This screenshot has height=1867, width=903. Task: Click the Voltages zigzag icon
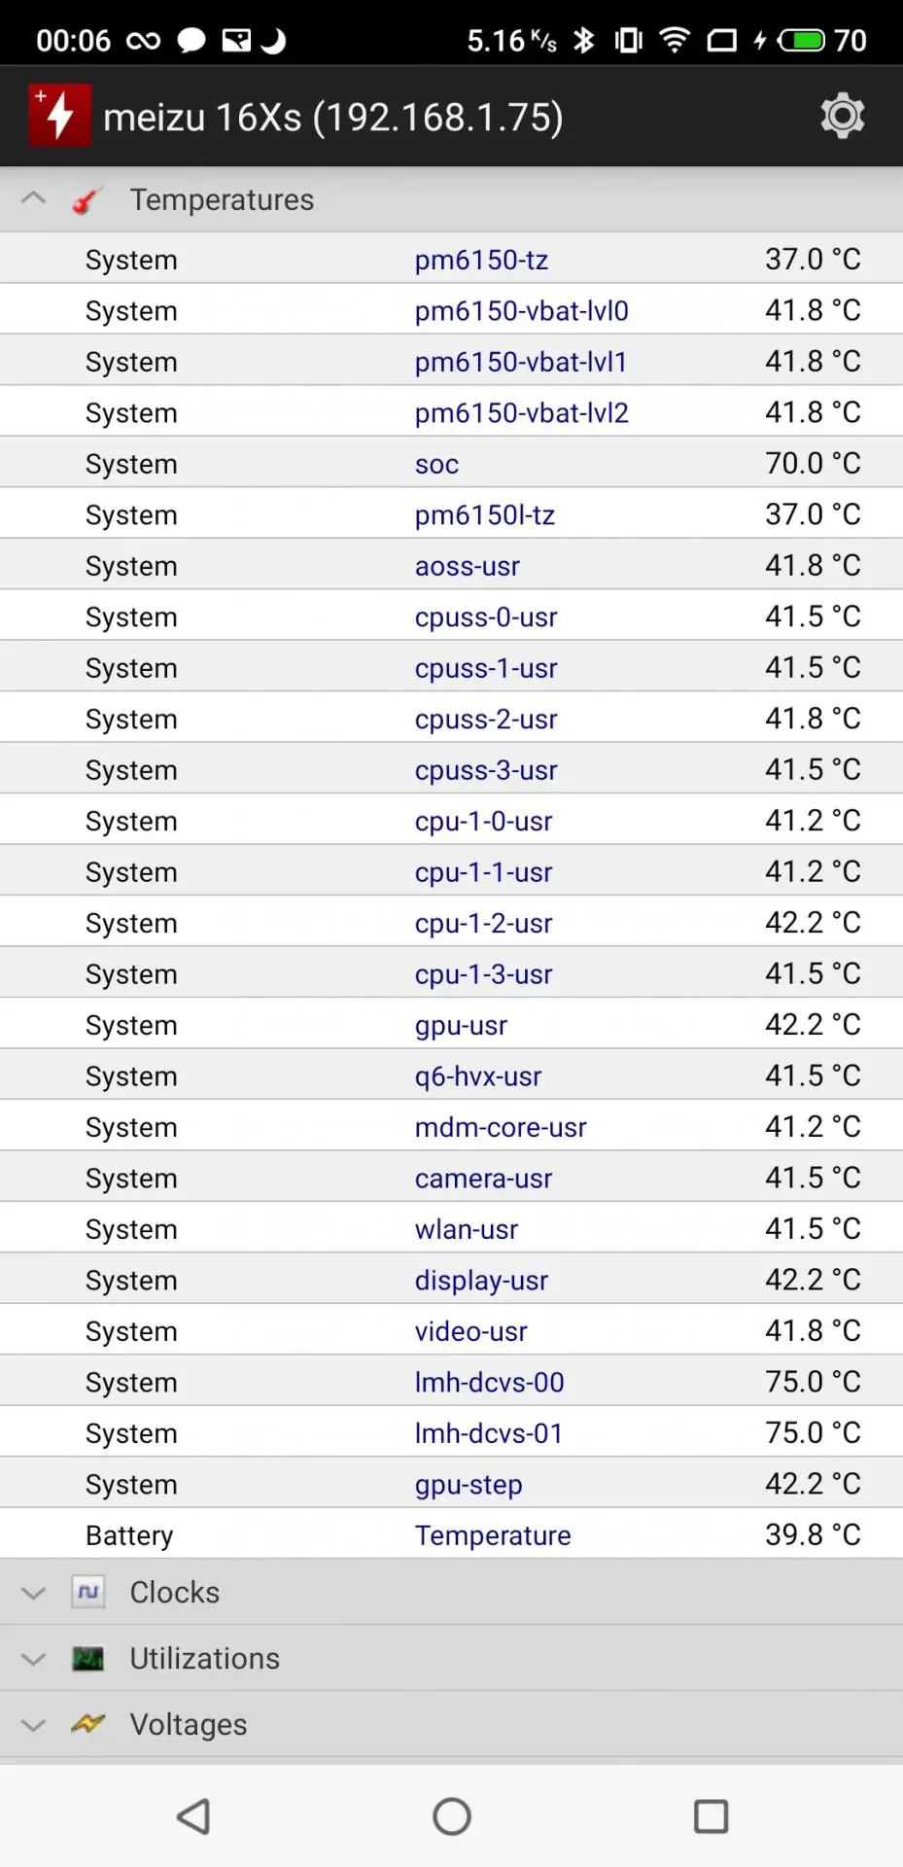pos(87,1724)
